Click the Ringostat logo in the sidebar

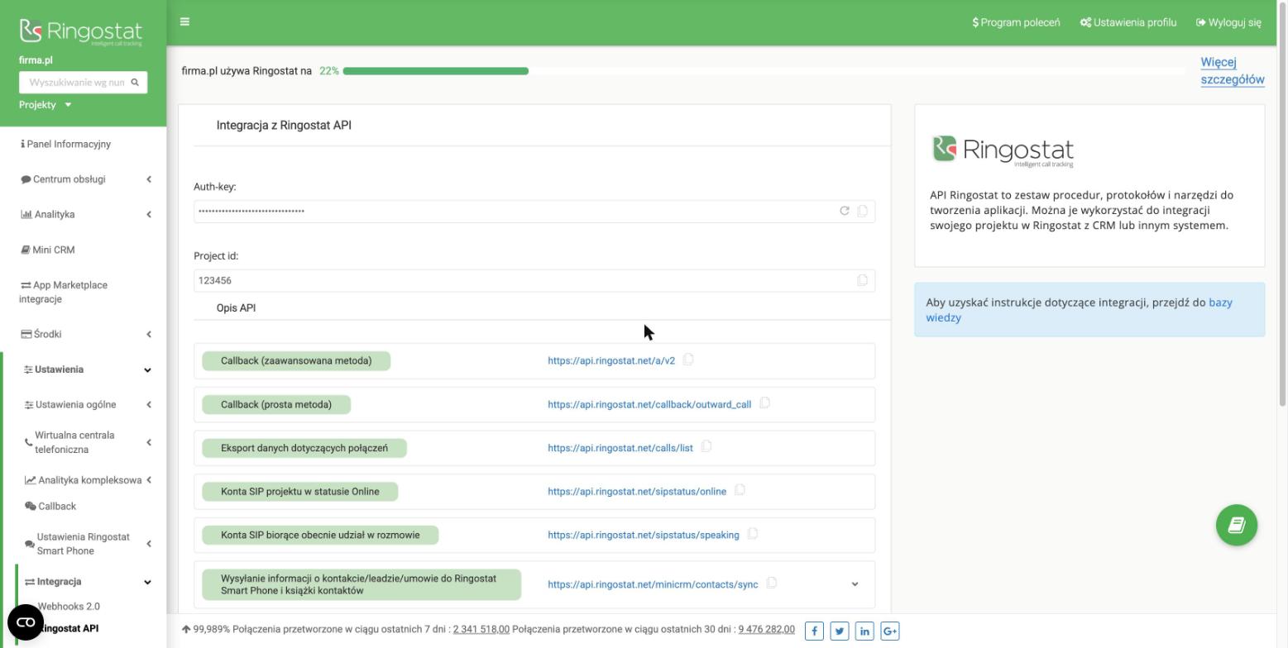[81, 31]
